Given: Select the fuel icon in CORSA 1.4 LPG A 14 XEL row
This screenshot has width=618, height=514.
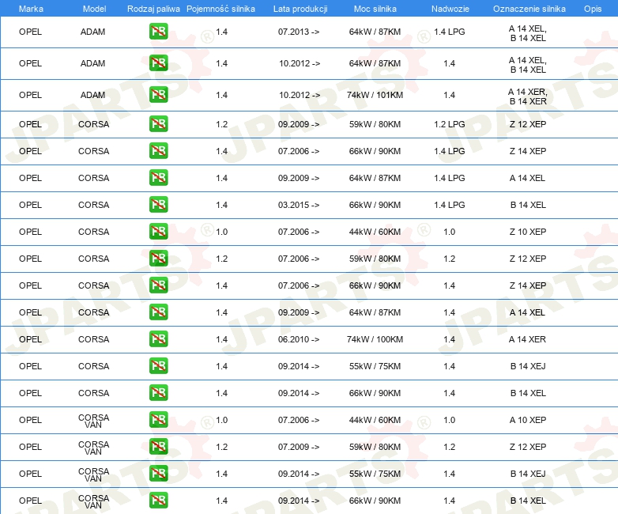Looking at the screenshot, I should coord(158,177).
